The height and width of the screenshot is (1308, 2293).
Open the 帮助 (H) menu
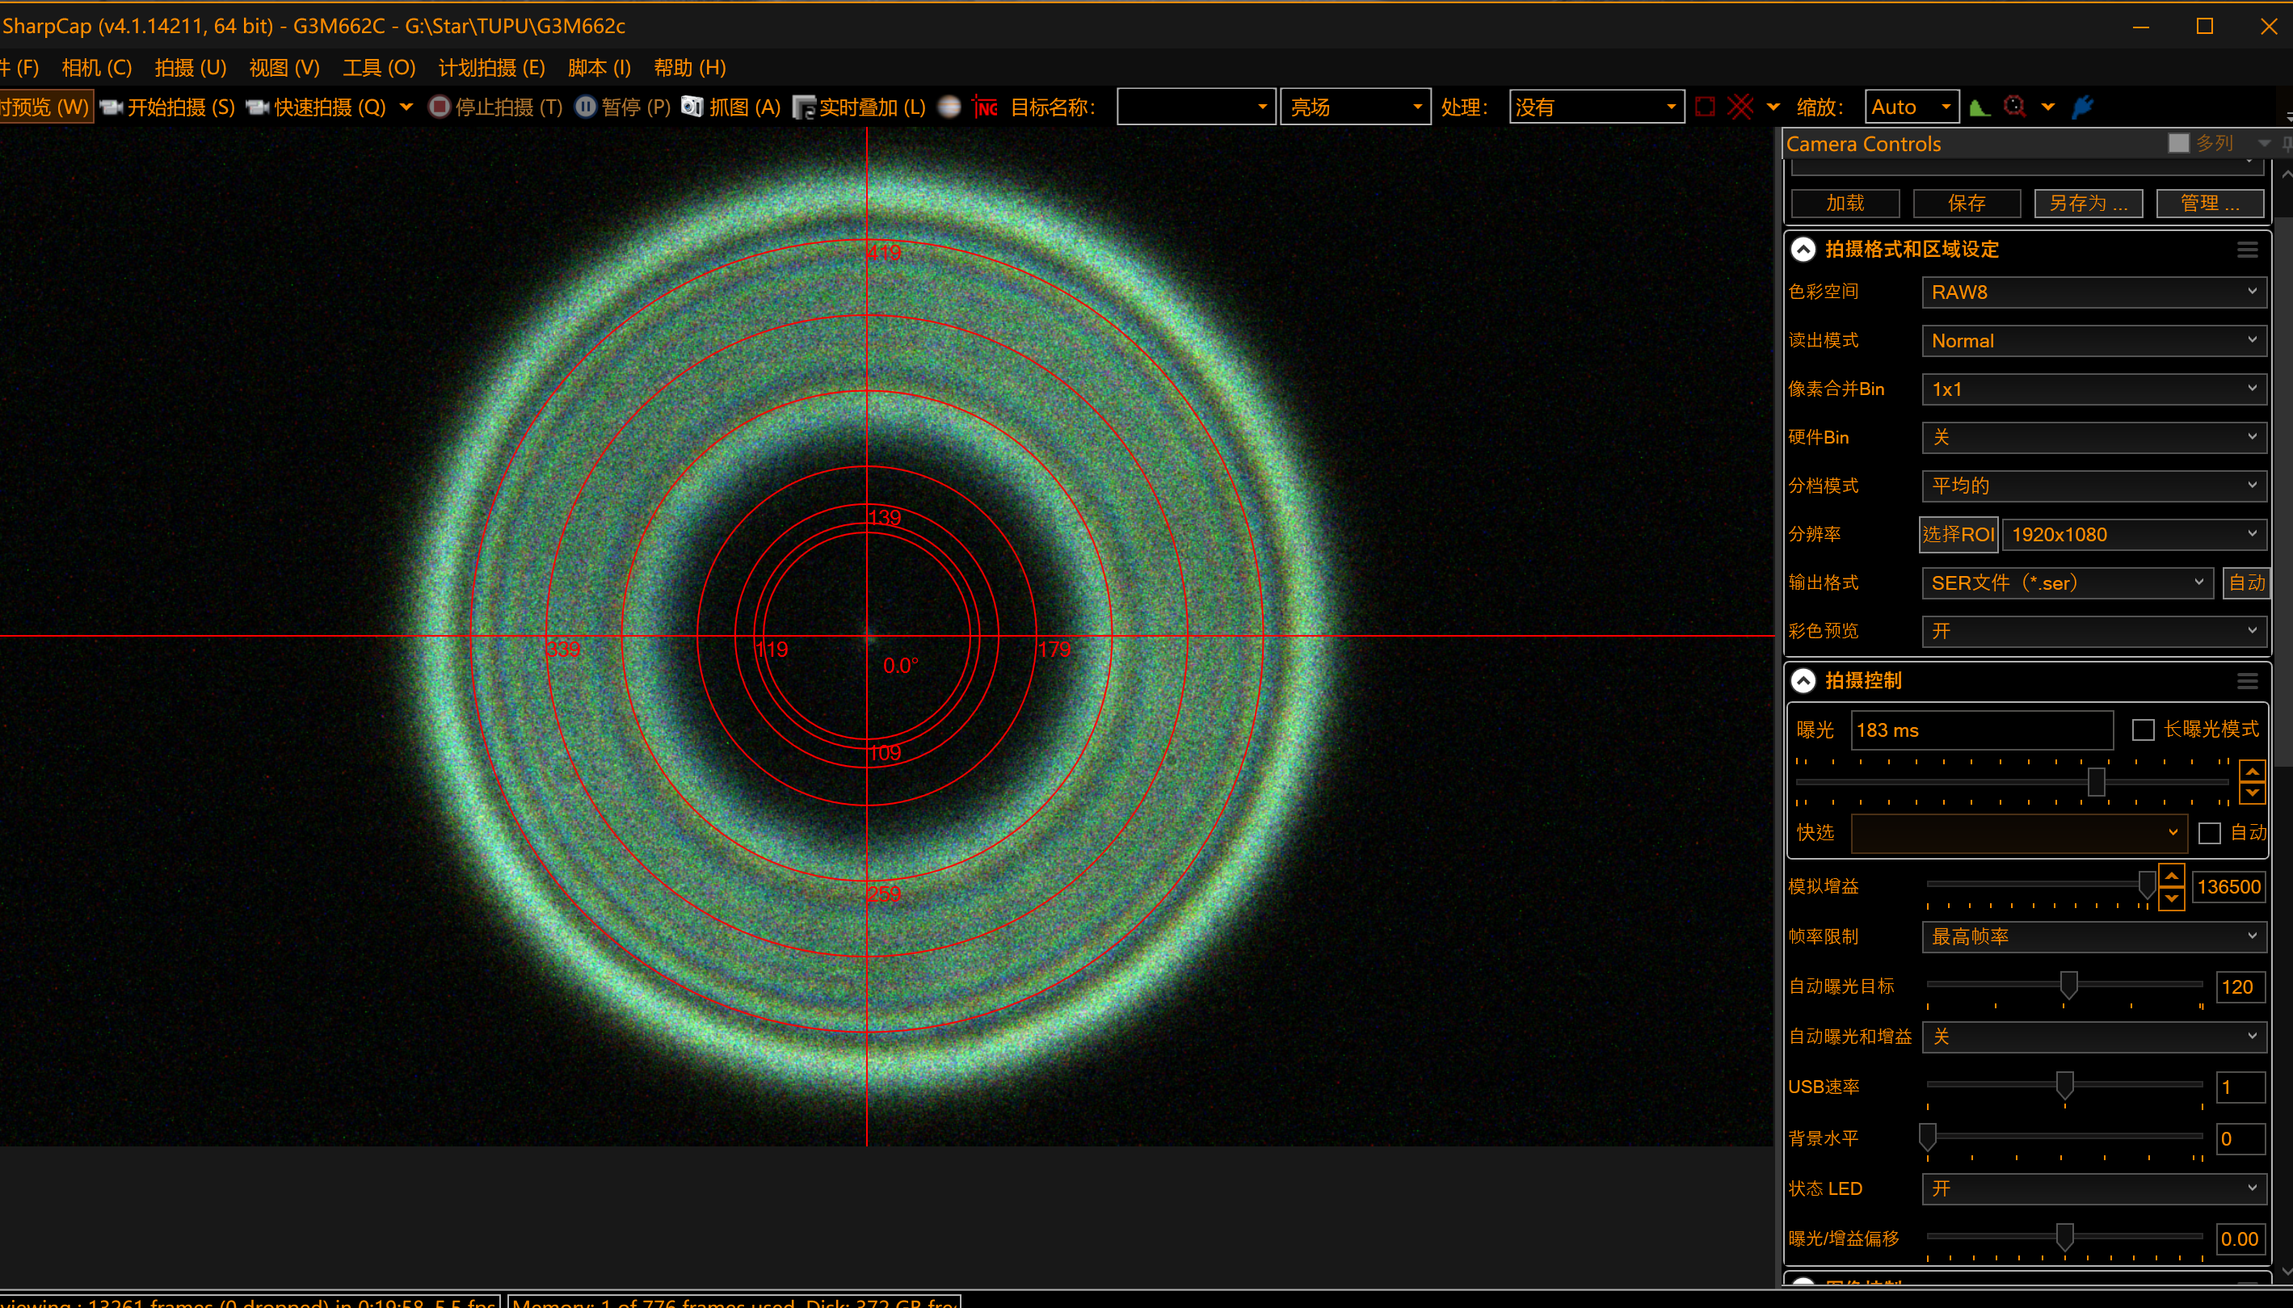pos(689,67)
